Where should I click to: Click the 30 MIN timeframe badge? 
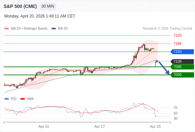pos(48,6)
